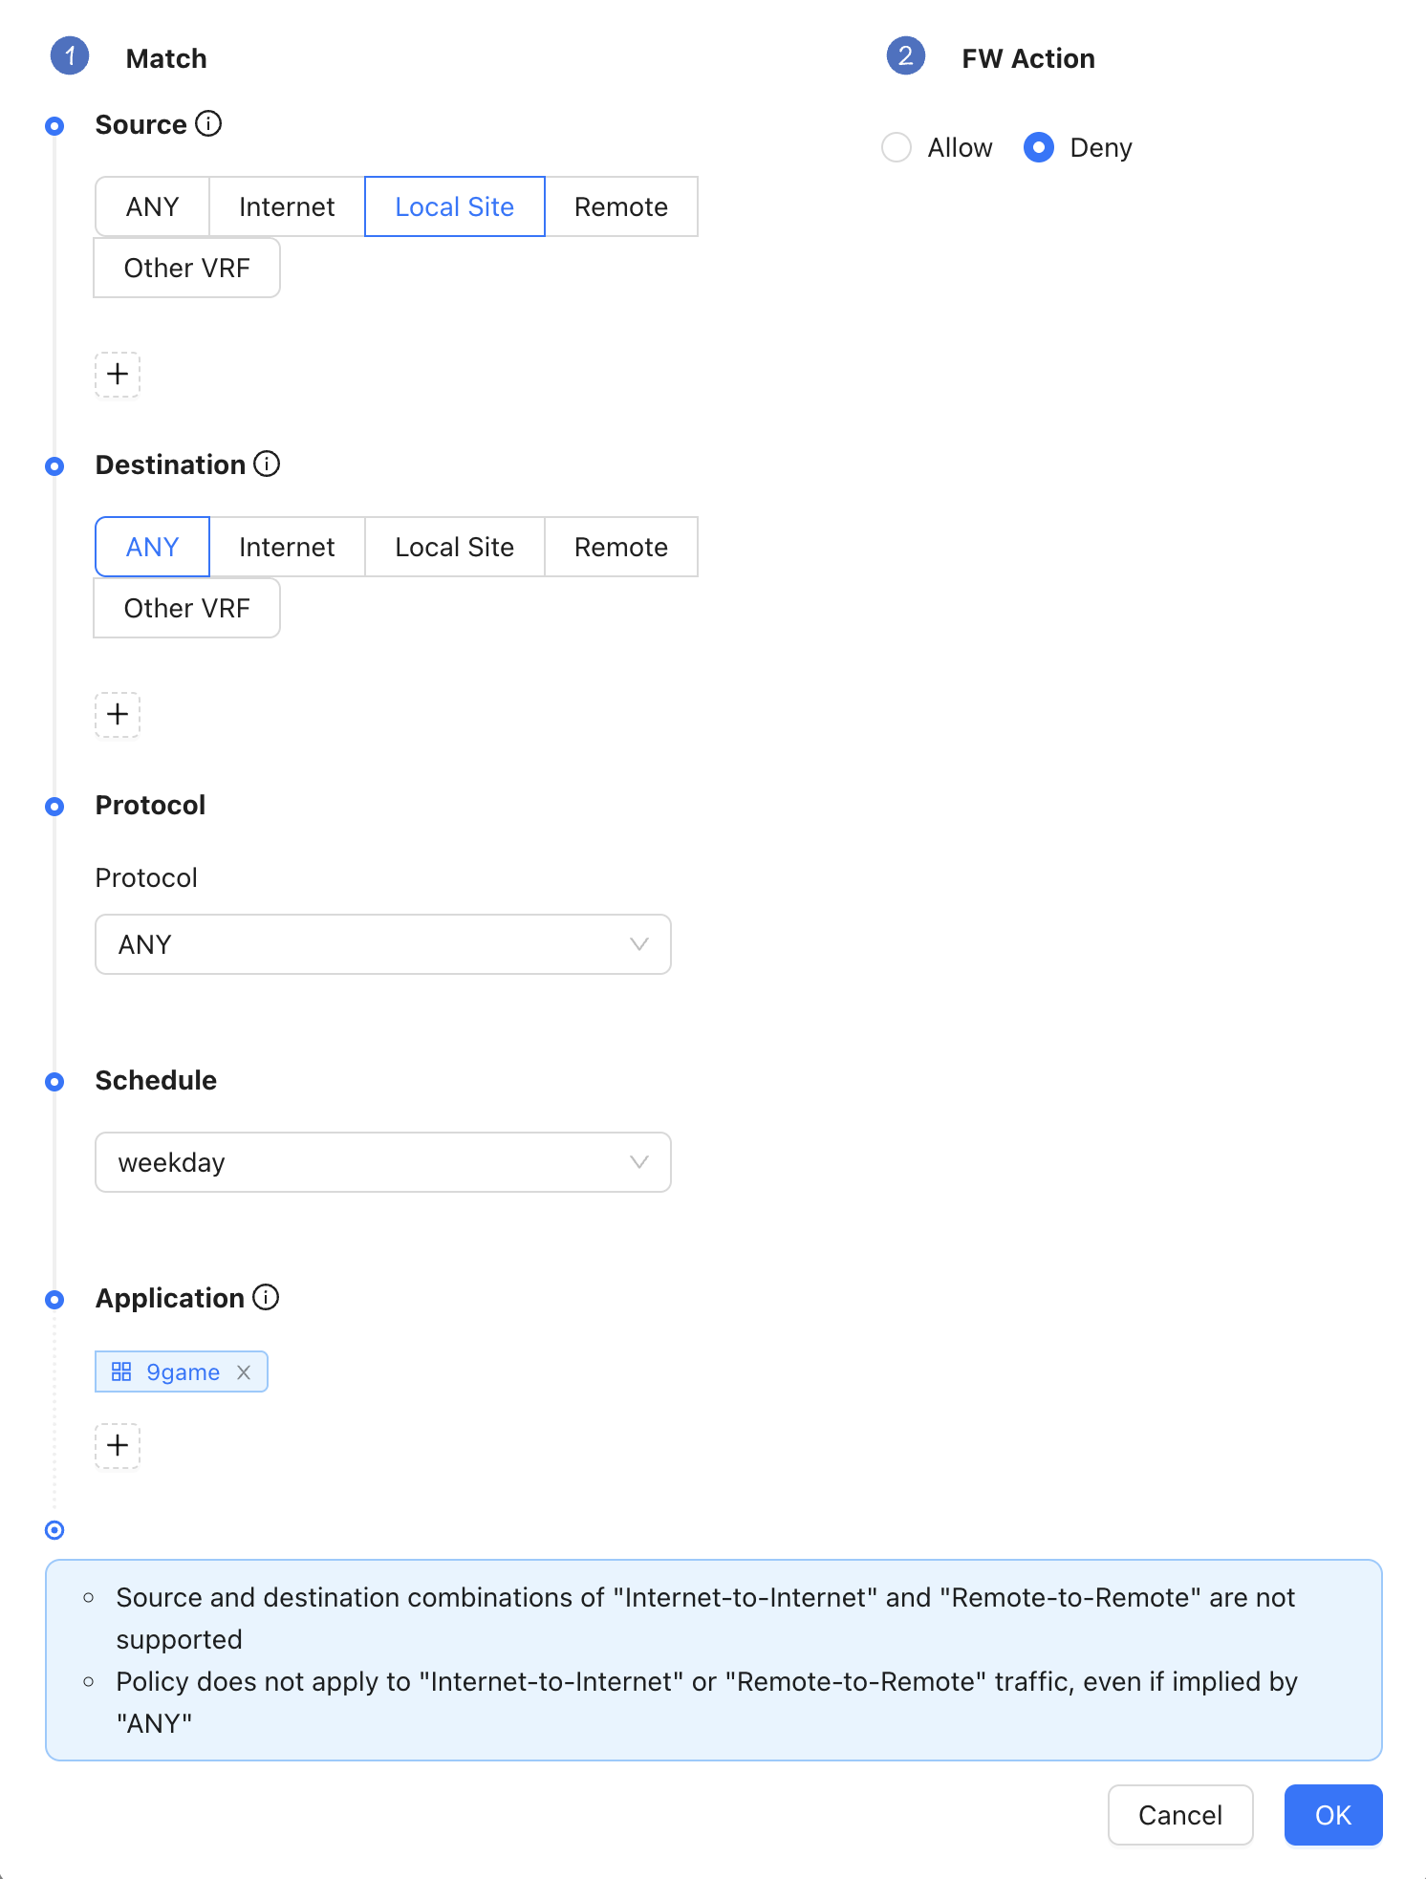This screenshot has height=1879, width=1426.
Task: Select the Deny radio button
Action: click(x=1039, y=147)
